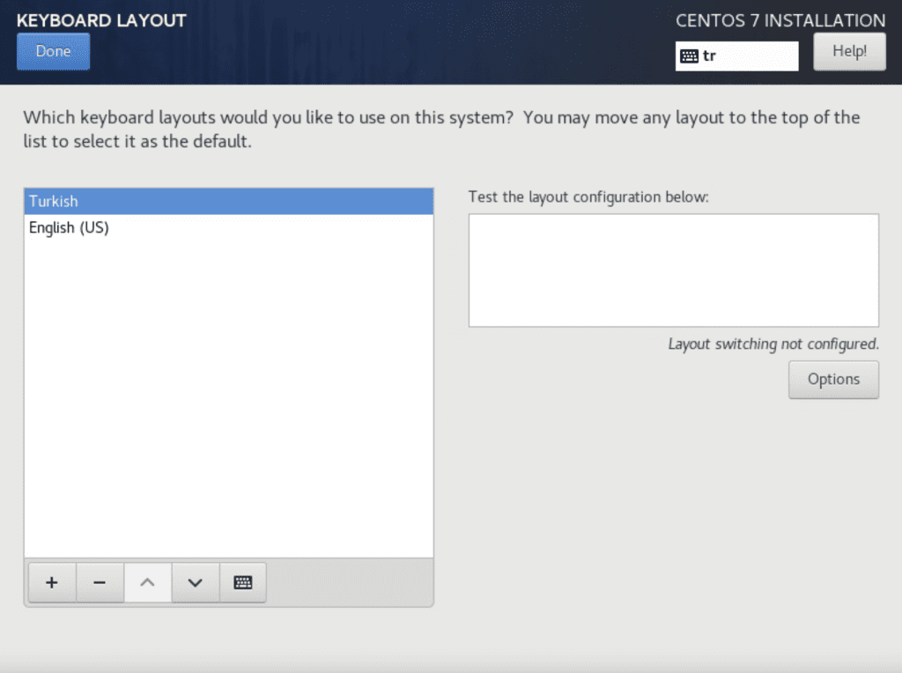Click the Done button
Screen dimensions: 902x673
click(53, 51)
